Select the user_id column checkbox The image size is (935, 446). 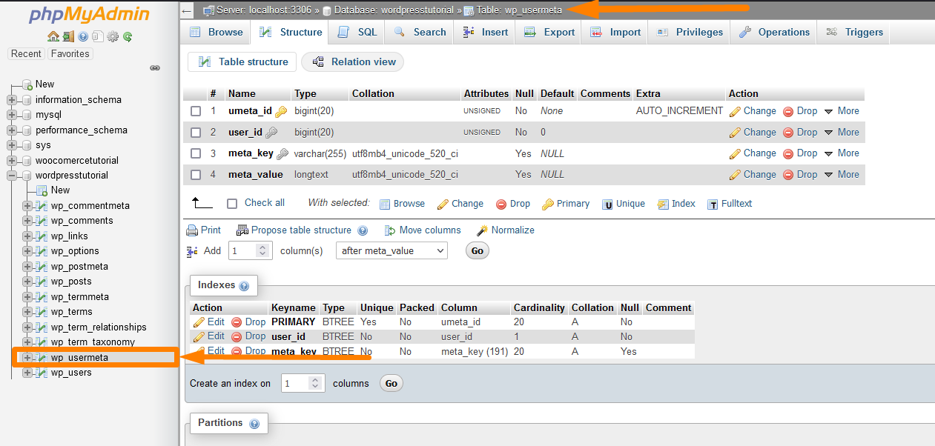point(196,133)
